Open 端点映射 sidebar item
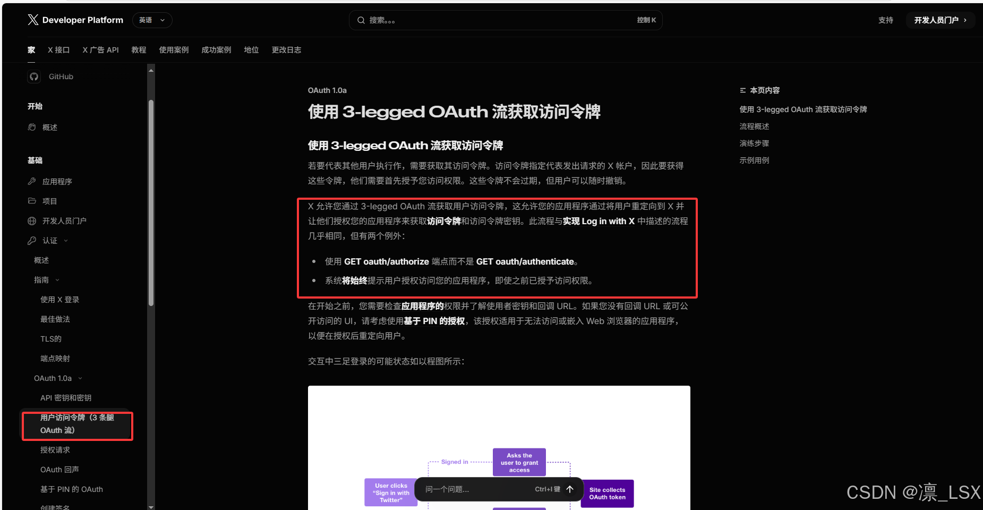Image resolution: width=983 pixels, height=510 pixels. click(x=55, y=359)
